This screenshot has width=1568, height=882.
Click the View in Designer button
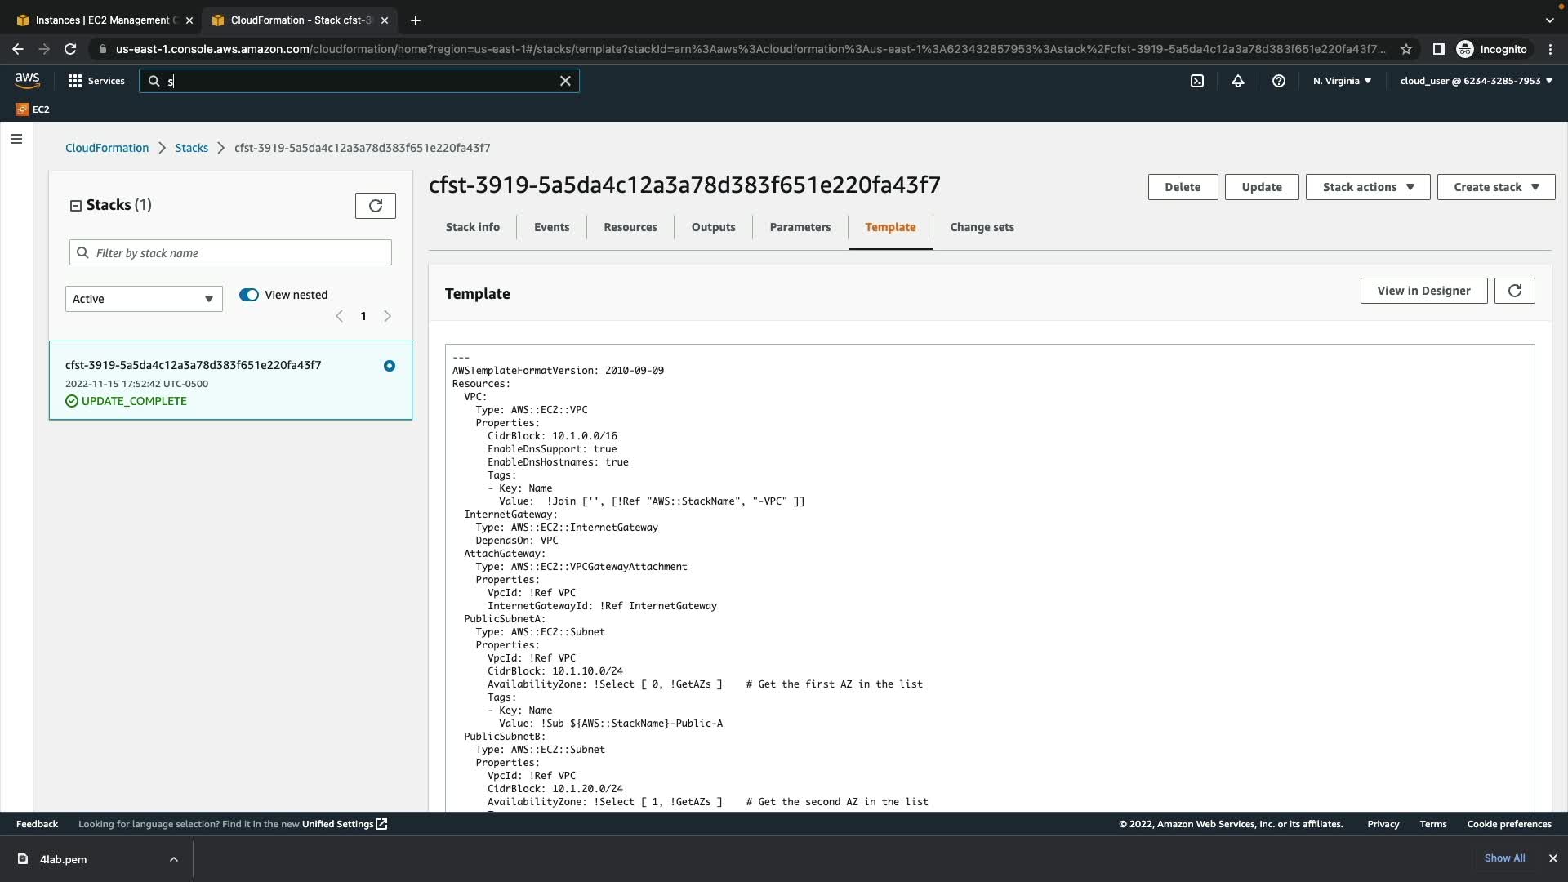click(1423, 291)
